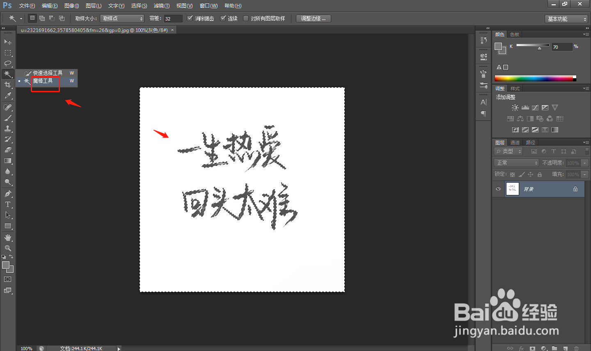
Task: Add Levels adjustment
Action: (x=525, y=107)
